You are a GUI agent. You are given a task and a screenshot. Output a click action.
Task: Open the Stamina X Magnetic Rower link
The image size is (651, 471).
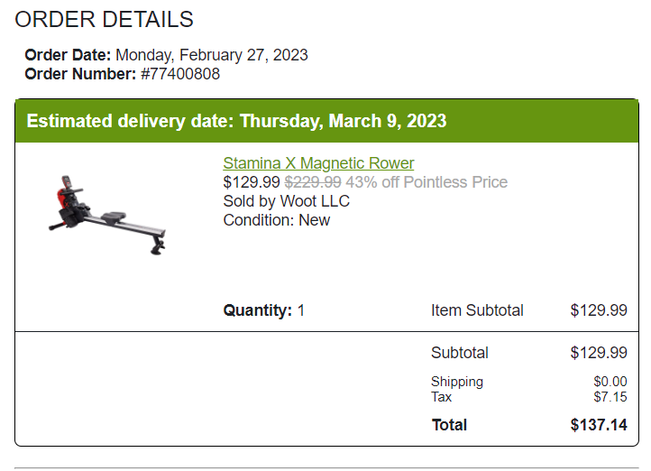[x=318, y=163]
